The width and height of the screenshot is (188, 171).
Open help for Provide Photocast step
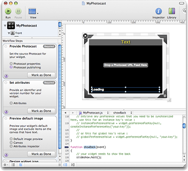coord(6,76)
